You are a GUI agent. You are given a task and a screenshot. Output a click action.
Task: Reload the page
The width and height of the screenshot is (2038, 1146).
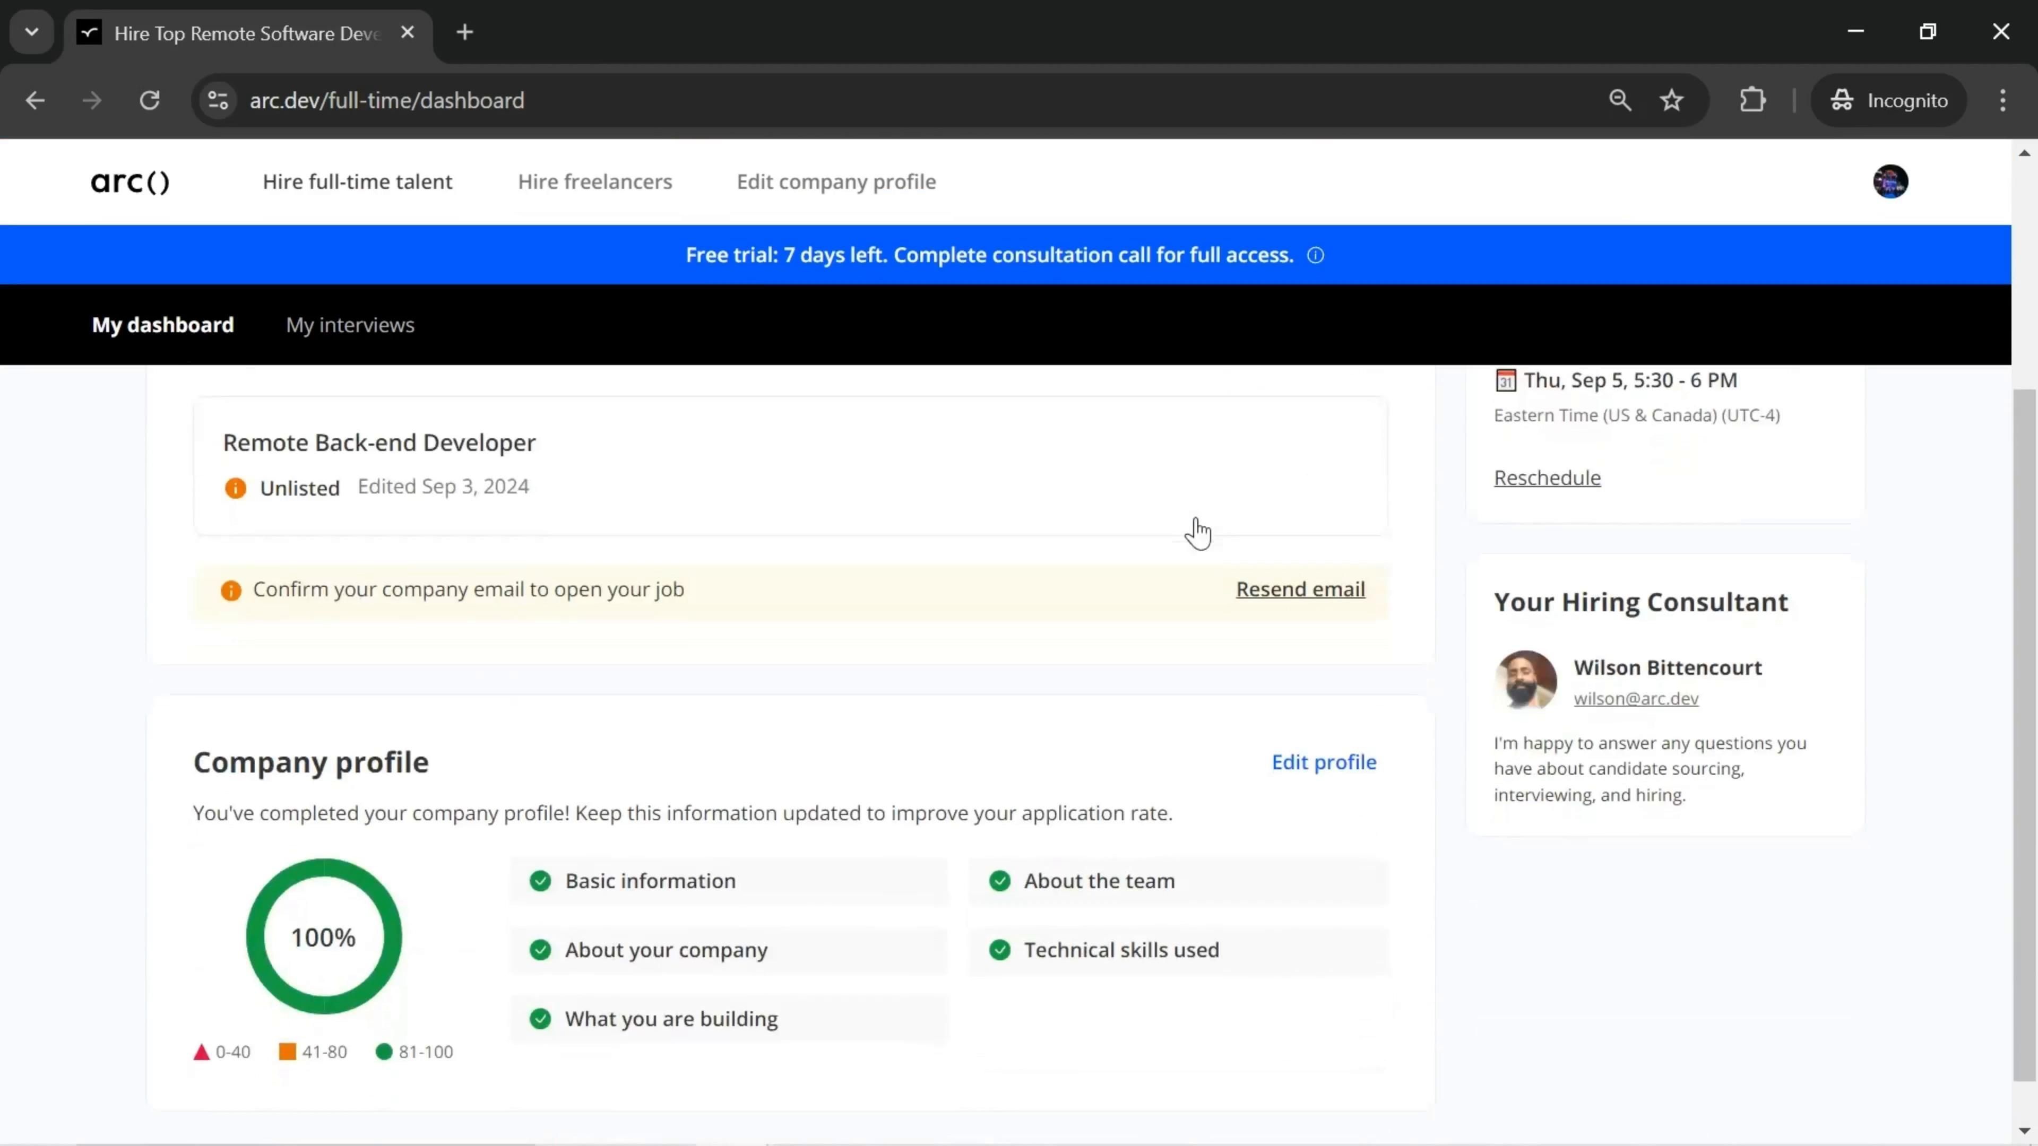pyautogui.click(x=150, y=100)
